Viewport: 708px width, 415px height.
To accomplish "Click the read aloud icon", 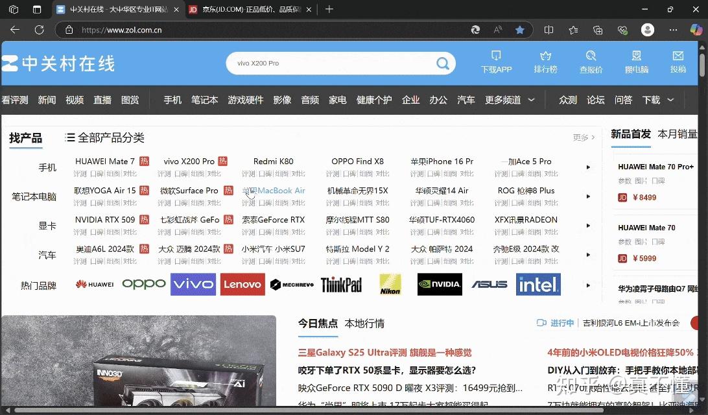I will [497, 30].
